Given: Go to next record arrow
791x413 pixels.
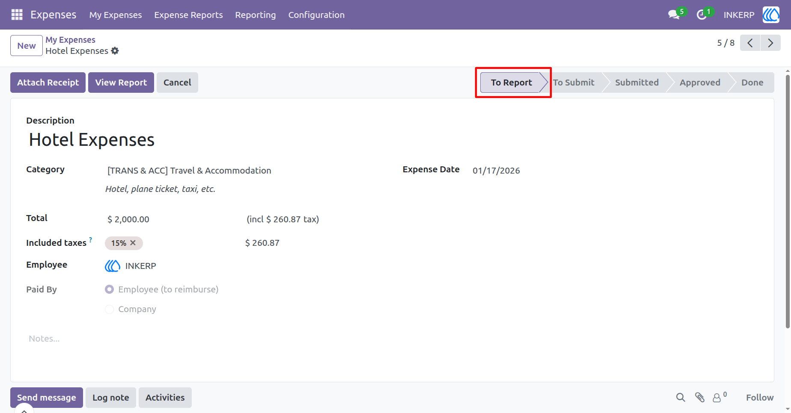Looking at the screenshot, I should [770, 43].
